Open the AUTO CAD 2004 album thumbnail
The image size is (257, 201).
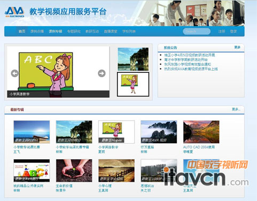pyautogui.click(x=201, y=132)
